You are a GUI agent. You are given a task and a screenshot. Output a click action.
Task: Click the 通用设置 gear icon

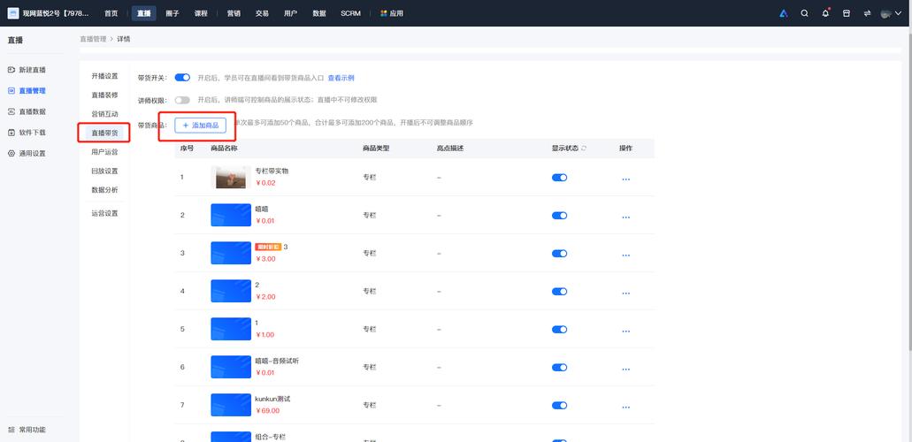point(11,154)
